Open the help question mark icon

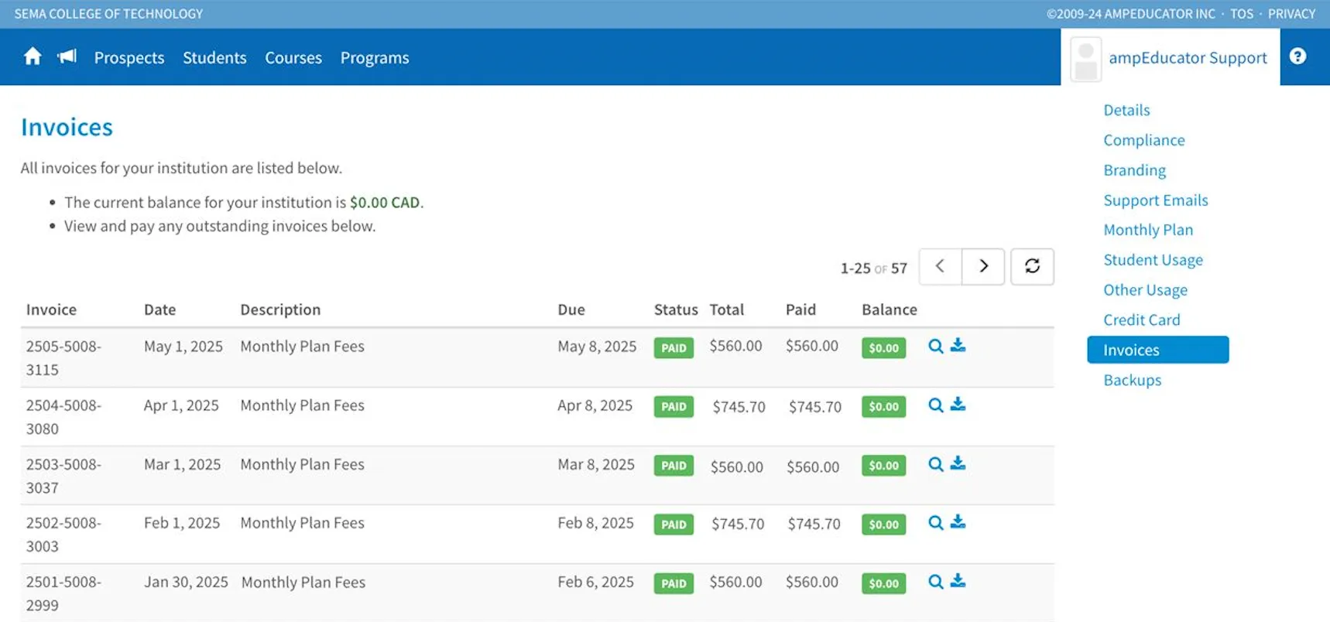[x=1298, y=56]
